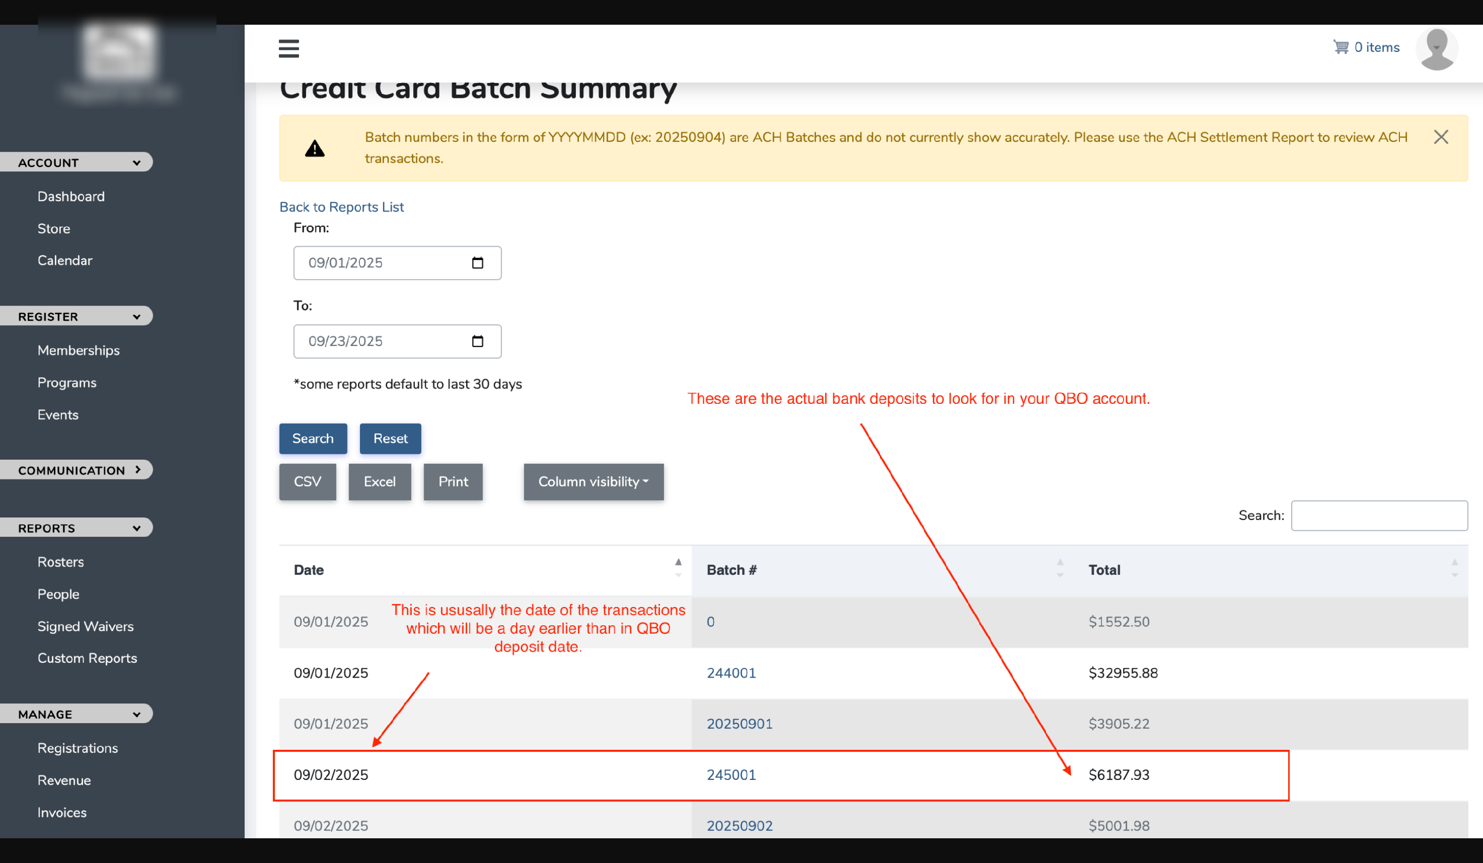Expand the COMMUNICATION sidebar section
Image resolution: width=1483 pixels, height=863 pixels.
[x=77, y=470]
